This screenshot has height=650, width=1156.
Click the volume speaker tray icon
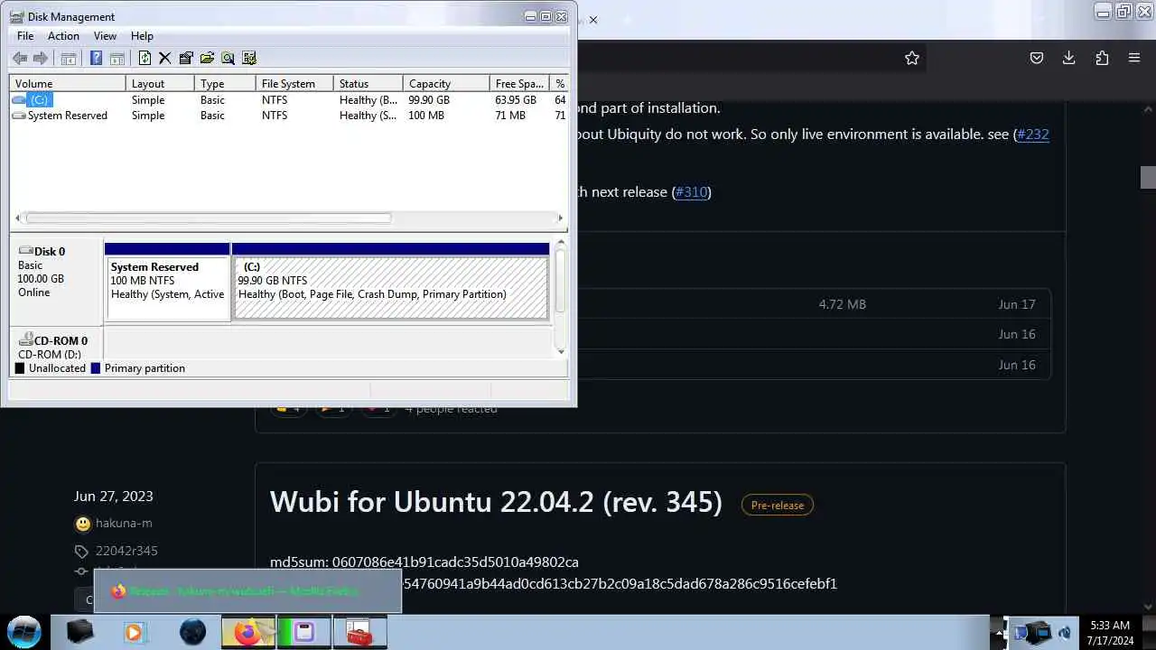1065,633
